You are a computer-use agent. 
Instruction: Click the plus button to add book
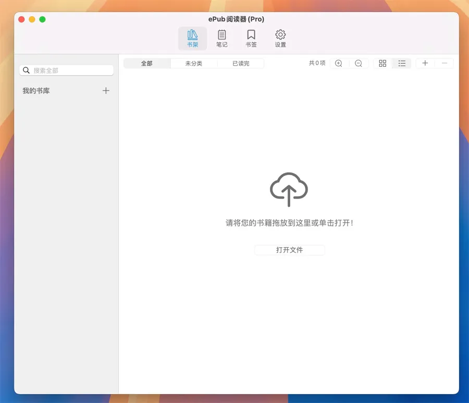click(425, 63)
